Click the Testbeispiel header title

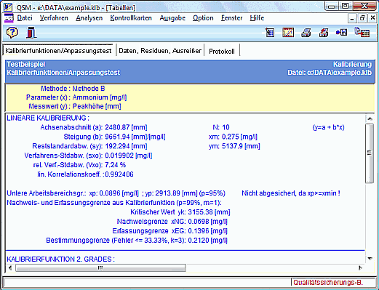(x=25, y=64)
